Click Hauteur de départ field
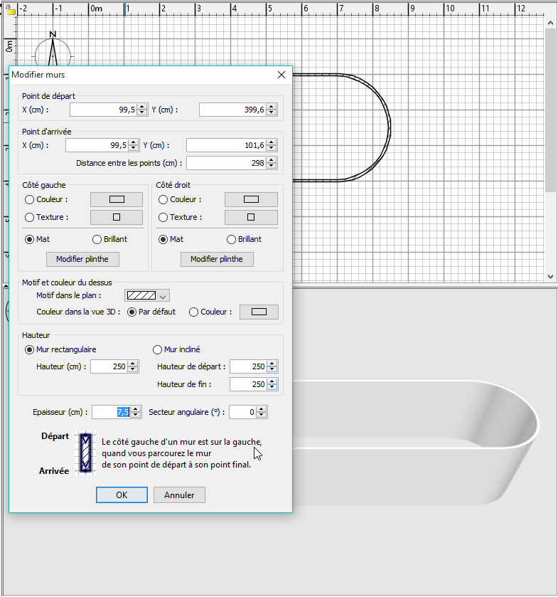This screenshot has width=558, height=597. pos(248,366)
